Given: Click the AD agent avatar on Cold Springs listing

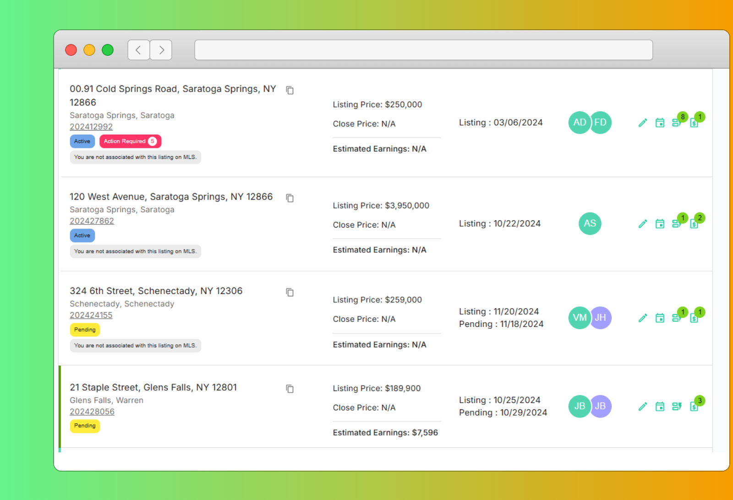Looking at the screenshot, I should pyautogui.click(x=579, y=122).
